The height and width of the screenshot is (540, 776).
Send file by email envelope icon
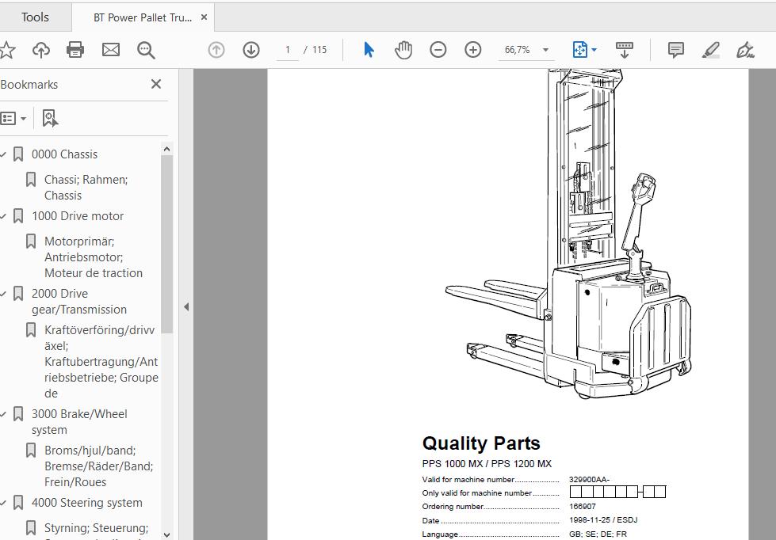pyautogui.click(x=111, y=50)
